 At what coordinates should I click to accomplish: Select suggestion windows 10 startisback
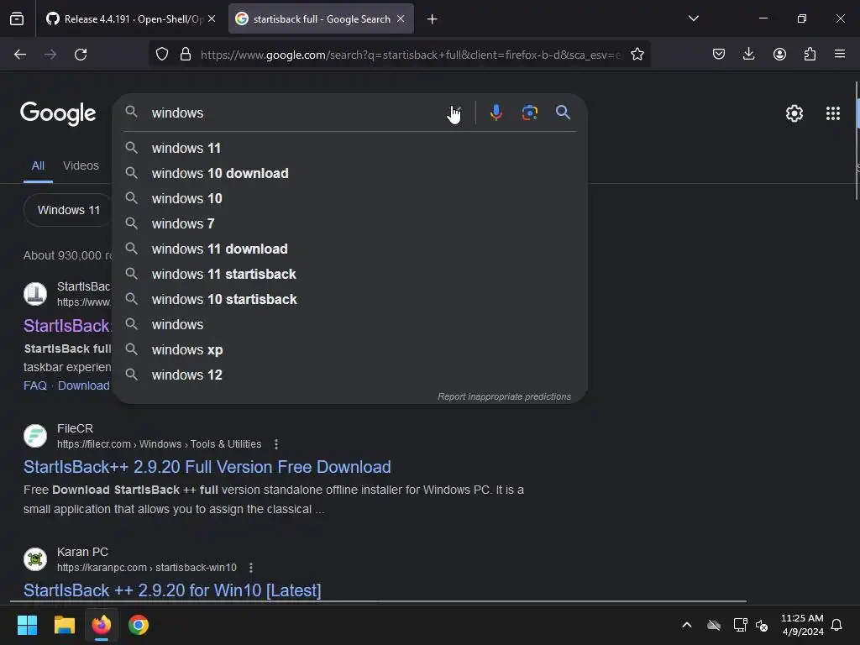350,300
